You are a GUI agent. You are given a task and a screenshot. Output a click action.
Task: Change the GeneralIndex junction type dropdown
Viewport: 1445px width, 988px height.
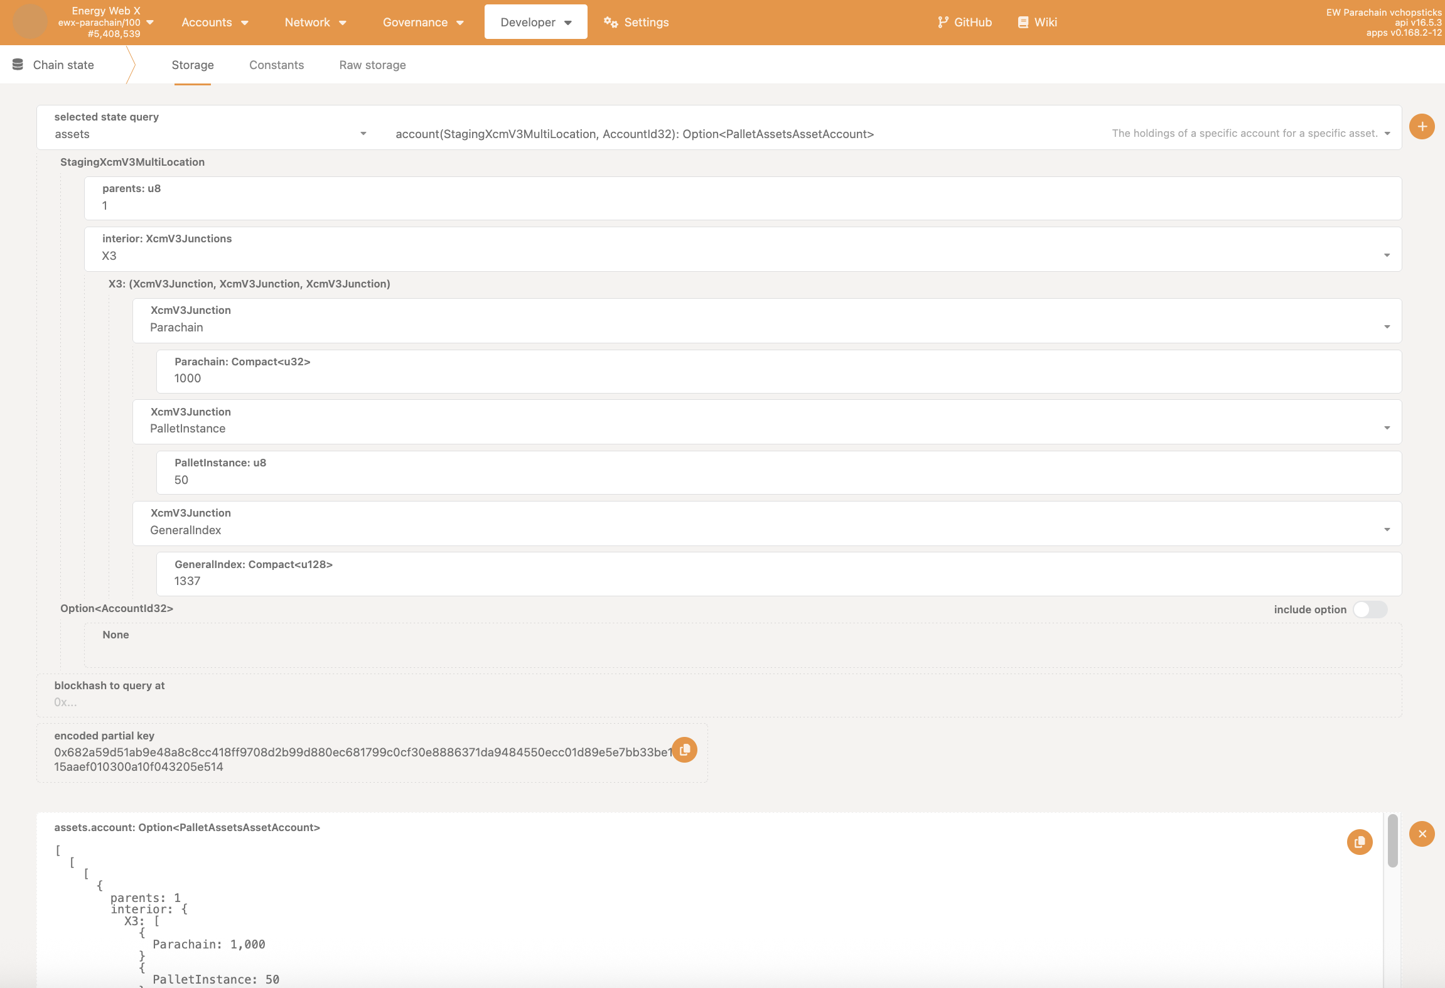(x=1387, y=530)
